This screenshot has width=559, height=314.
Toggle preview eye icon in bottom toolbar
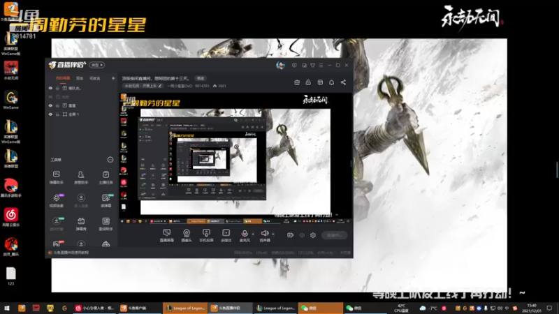coord(302,235)
